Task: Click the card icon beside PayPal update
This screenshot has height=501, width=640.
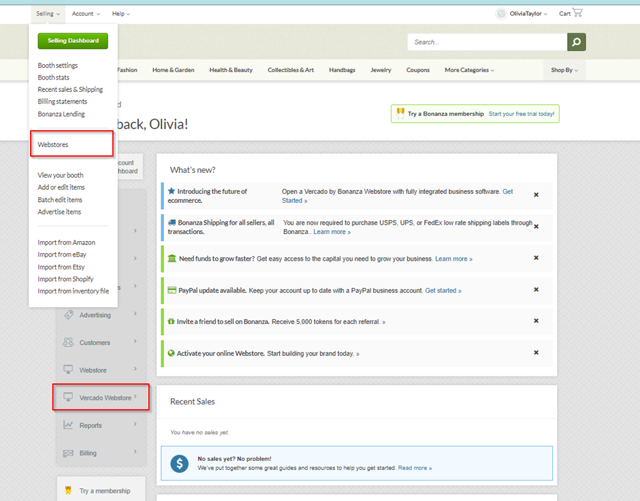Action: 172,290
